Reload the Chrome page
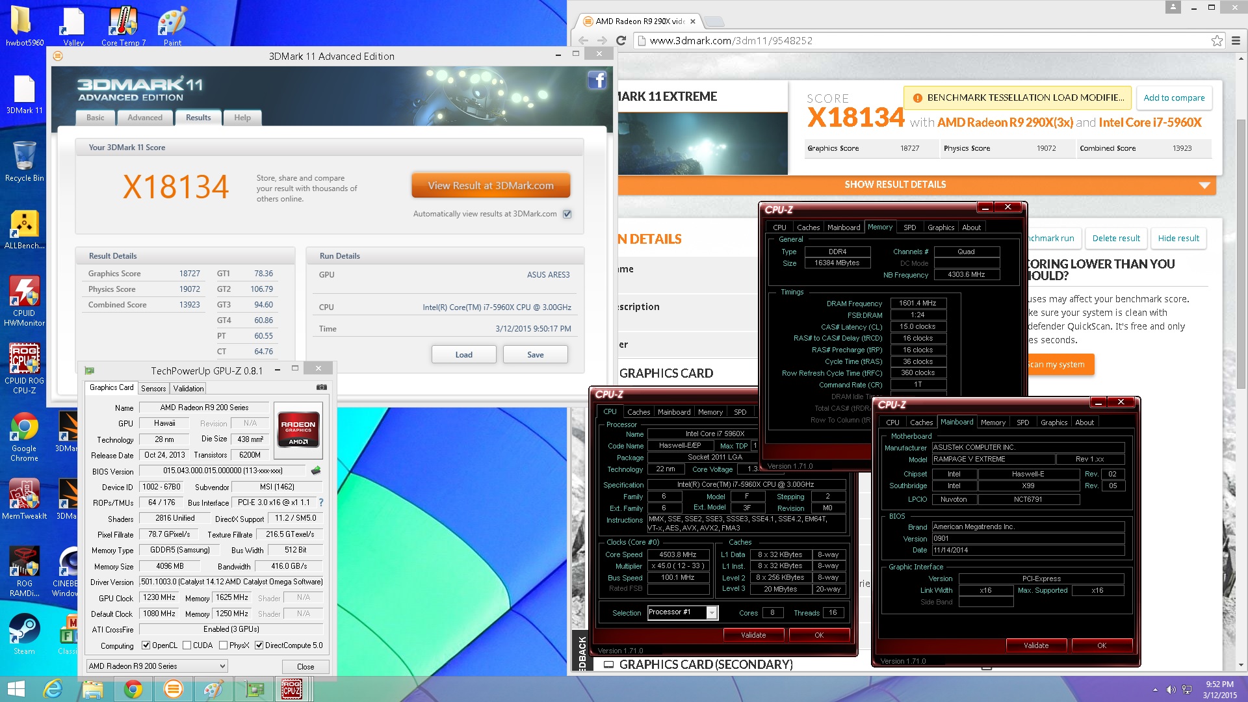 click(621, 40)
